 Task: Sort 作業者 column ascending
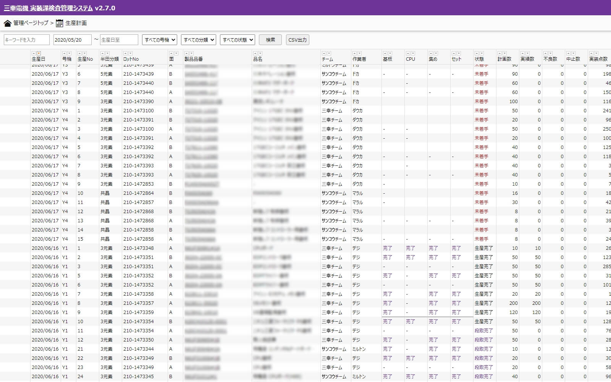tap(354, 53)
